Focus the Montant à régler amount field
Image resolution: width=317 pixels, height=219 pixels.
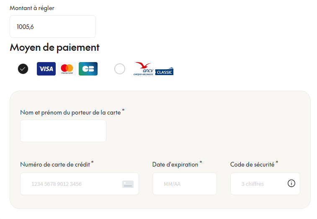[x=53, y=26]
